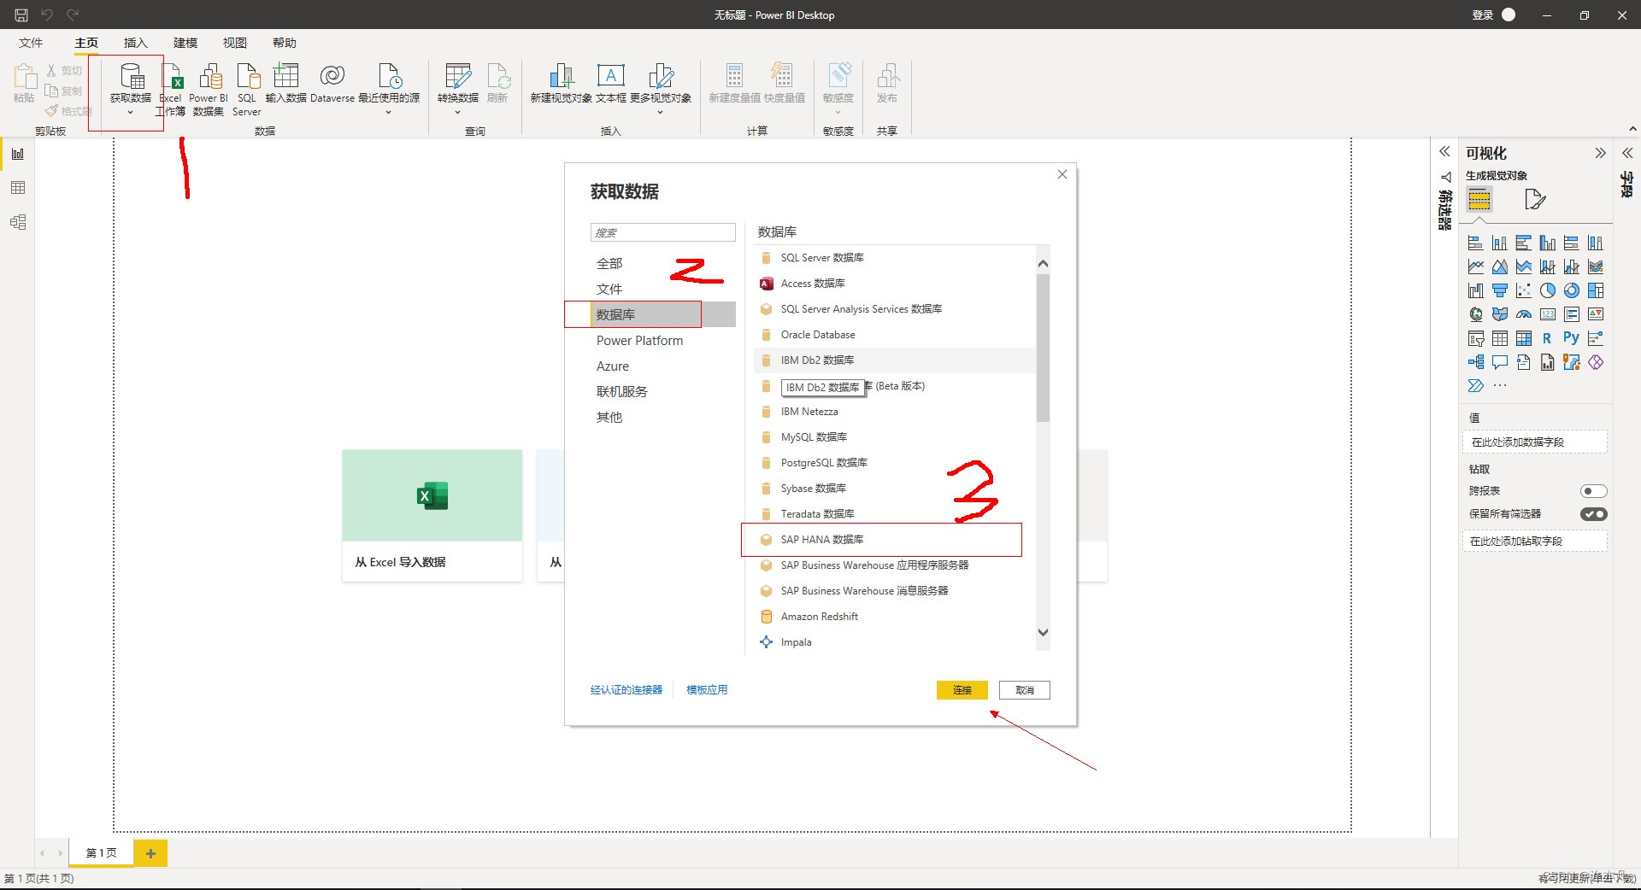Click Transform Data (转换数据) icon
This screenshot has height=890, width=1641.
click(458, 76)
